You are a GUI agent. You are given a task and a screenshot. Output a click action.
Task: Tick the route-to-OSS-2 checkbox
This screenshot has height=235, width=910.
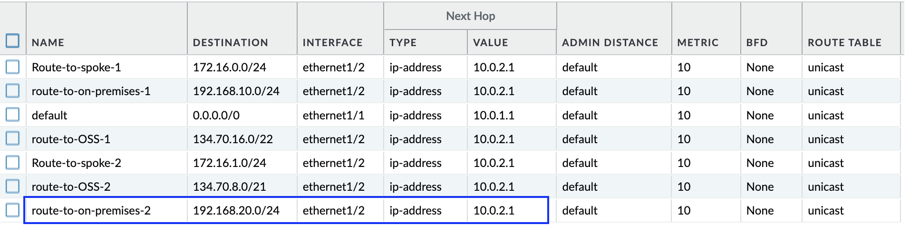(13, 186)
